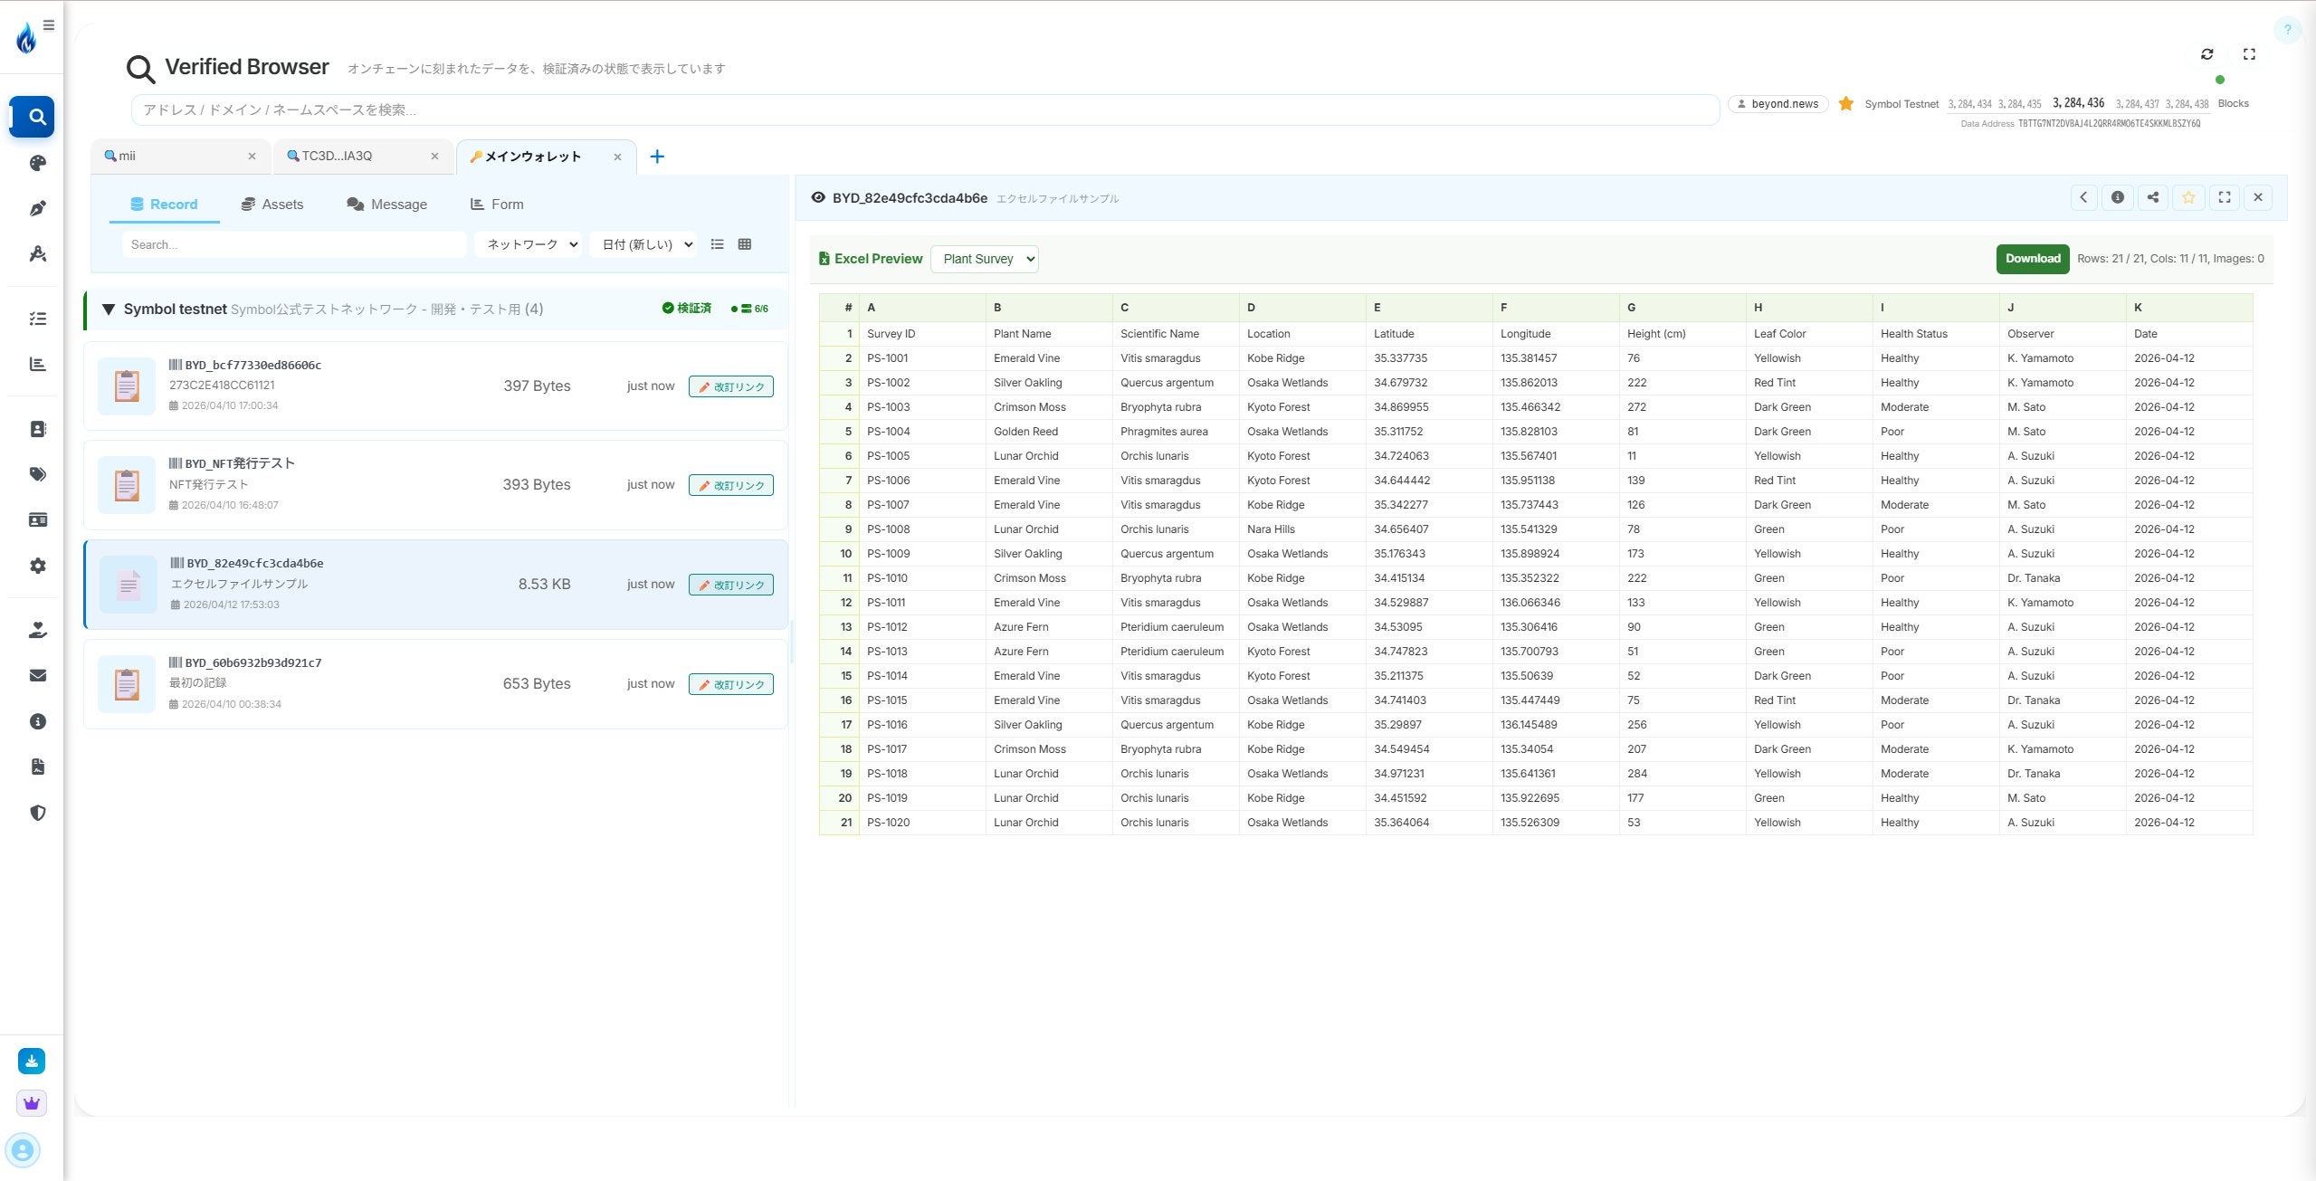Click the info icon in record header

[x=2117, y=197]
